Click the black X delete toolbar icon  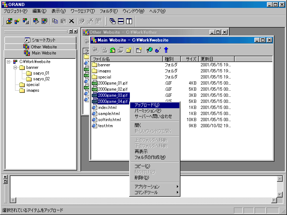(x=71, y=21)
